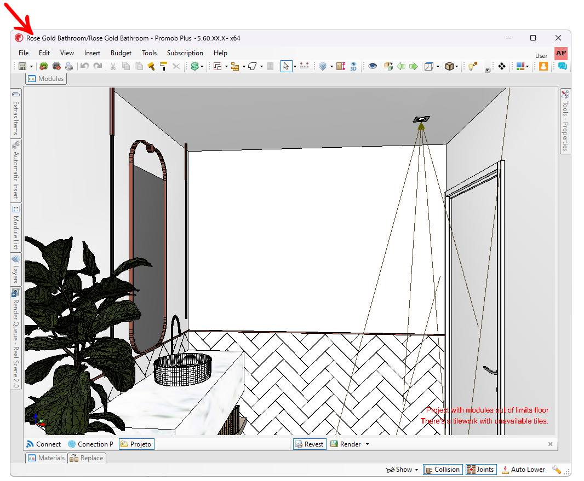Open the Automatic Insert side panel
Image resolution: width=584 pixels, height=481 pixels.
pyautogui.click(x=16, y=171)
